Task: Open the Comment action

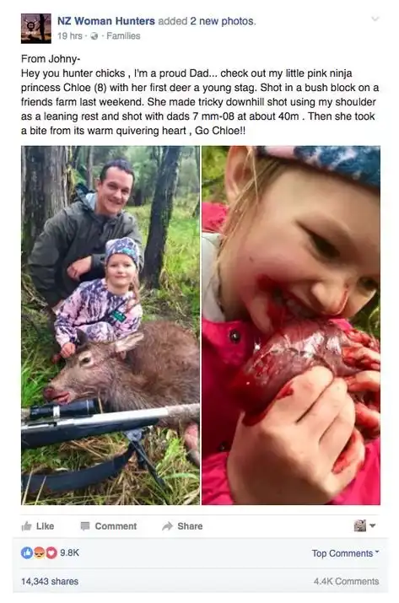Action: 116,526
